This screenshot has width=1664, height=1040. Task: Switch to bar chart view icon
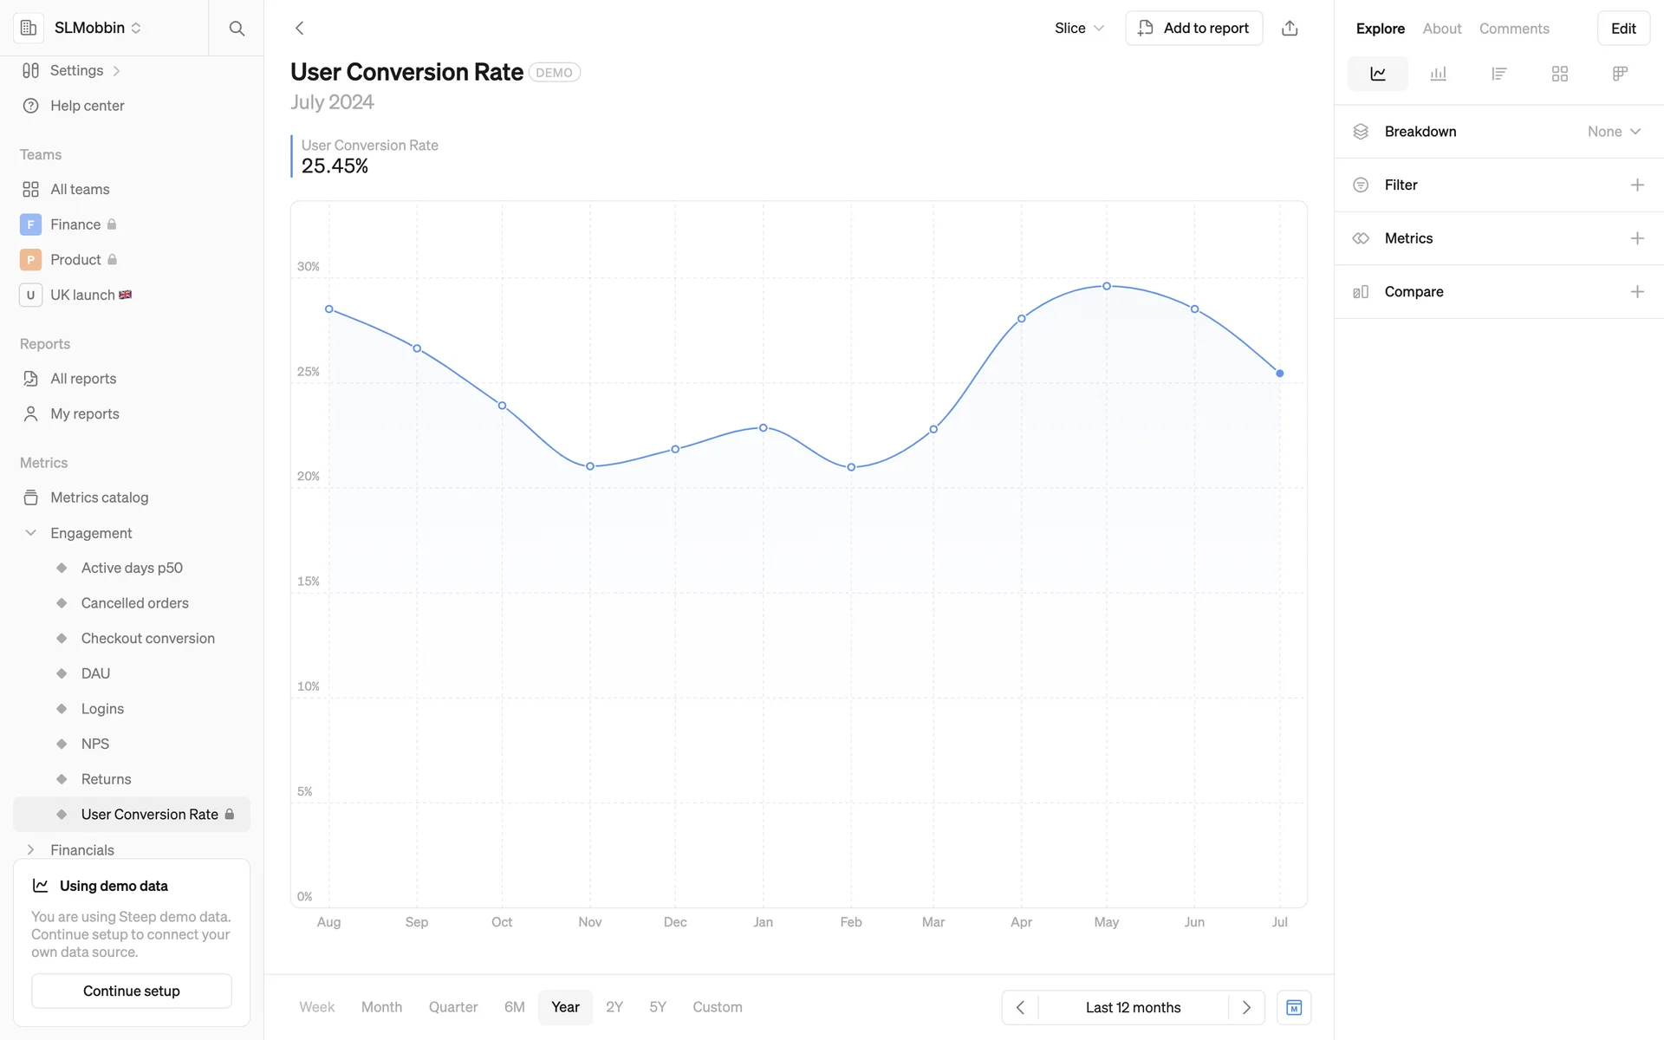tap(1438, 74)
